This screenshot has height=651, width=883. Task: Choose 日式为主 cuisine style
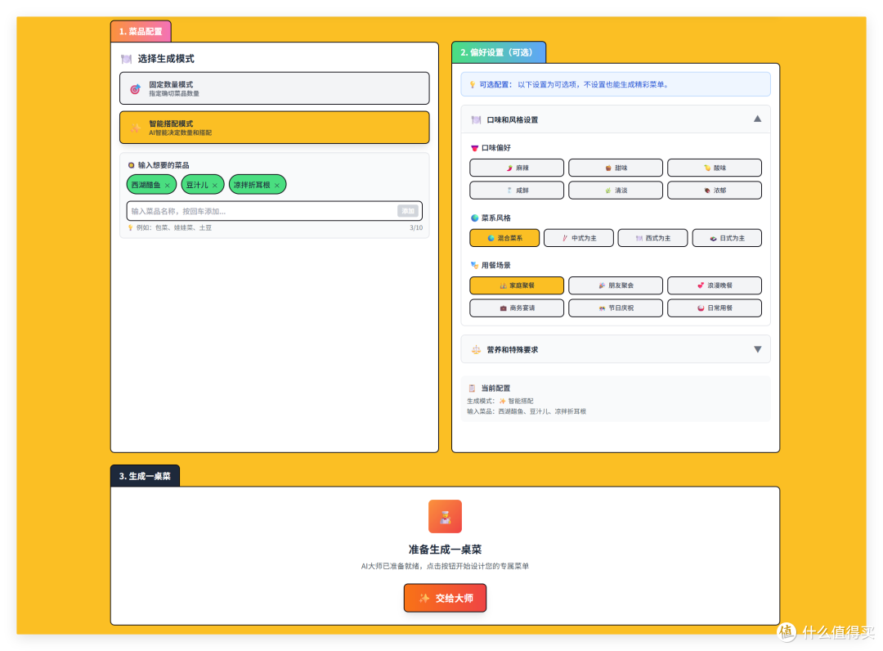click(727, 238)
